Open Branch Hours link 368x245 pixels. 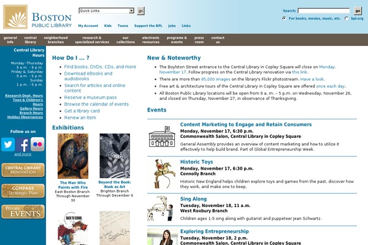click(31, 113)
